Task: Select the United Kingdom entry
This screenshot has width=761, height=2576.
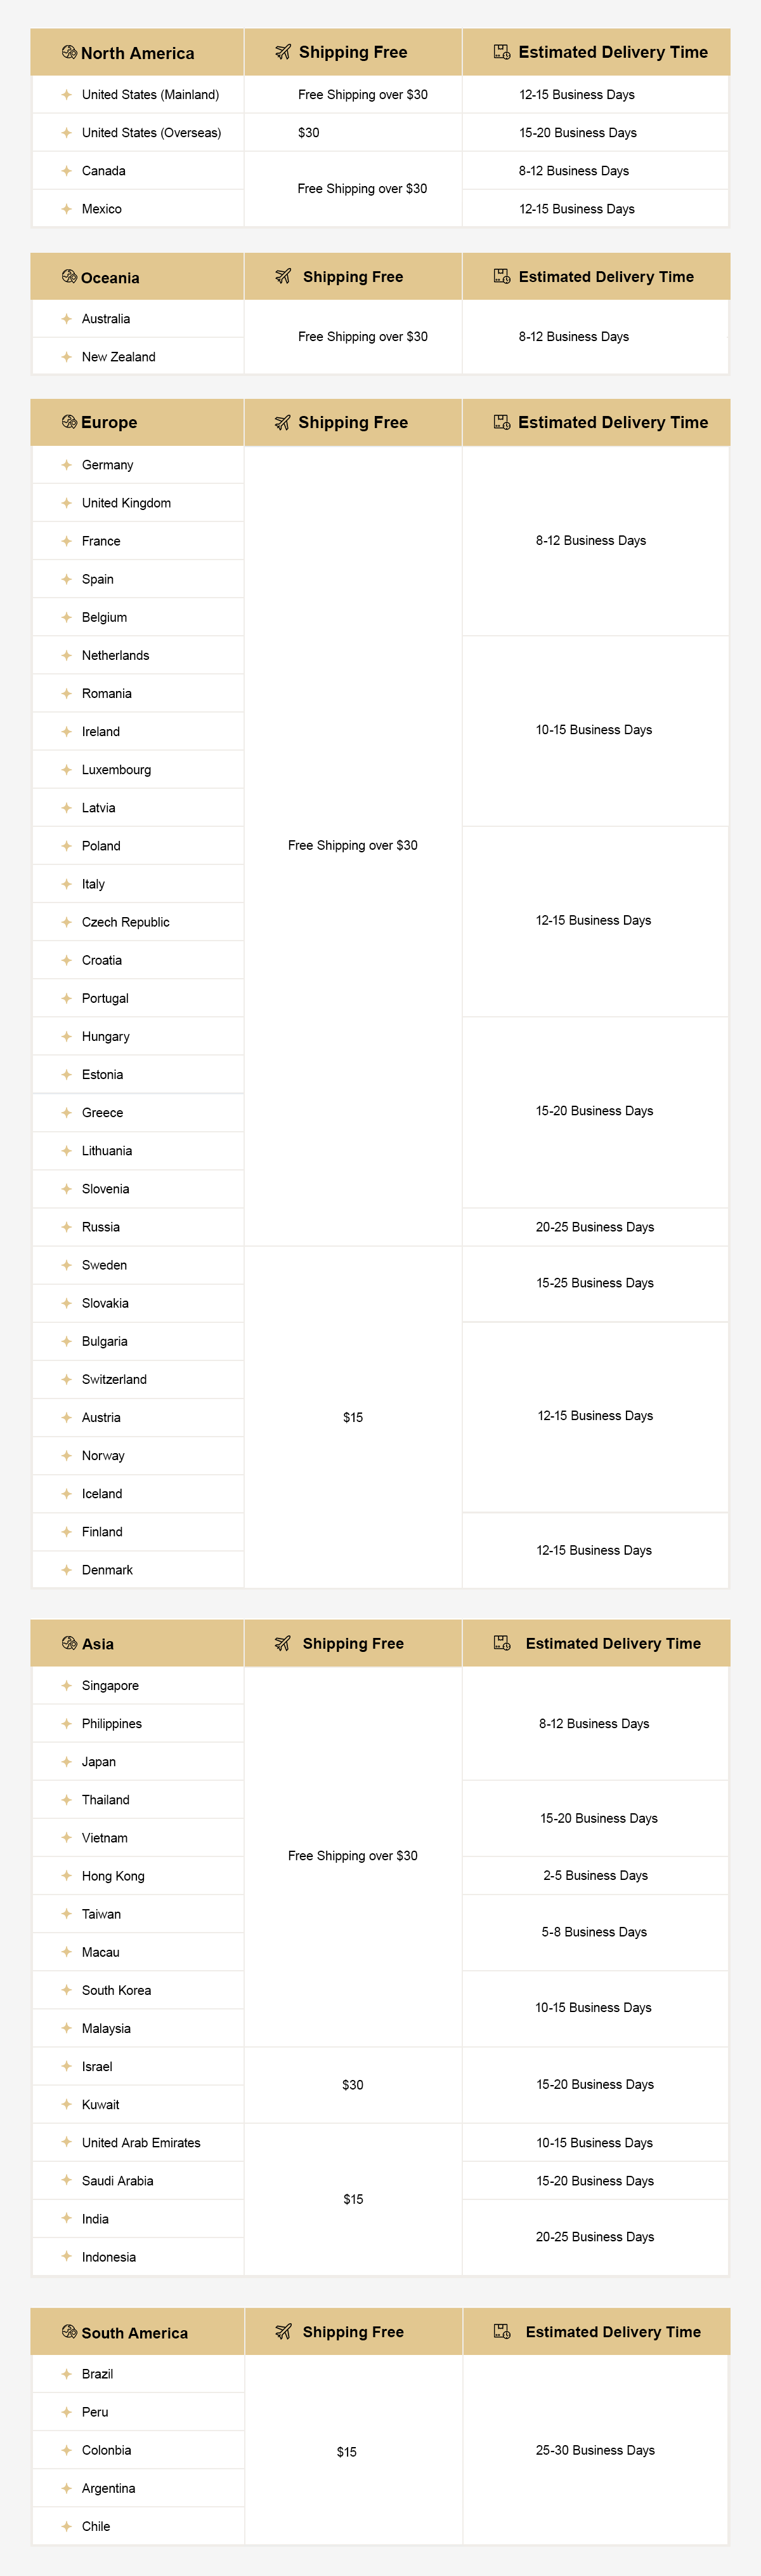Action: click(139, 503)
